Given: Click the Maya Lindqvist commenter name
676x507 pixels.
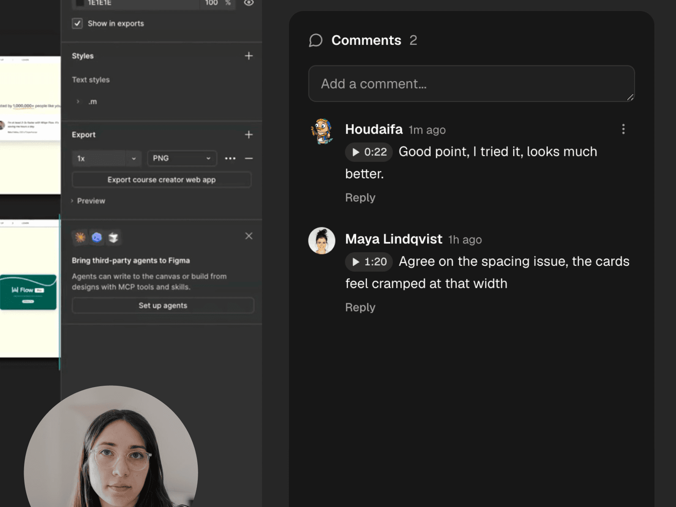Looking at the screenshot, I should click(394, 239).
